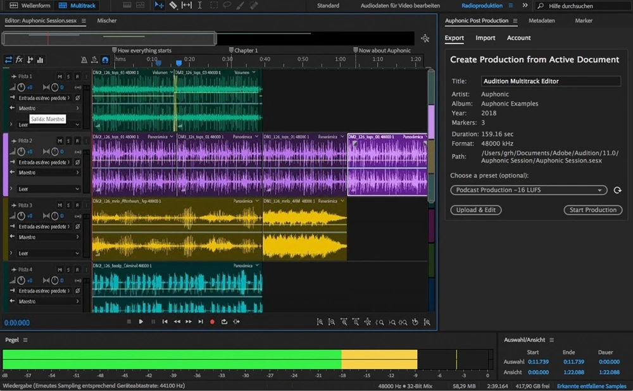Solo track Pista 2
Screen dimensions: 633x391
coord(68,140)
